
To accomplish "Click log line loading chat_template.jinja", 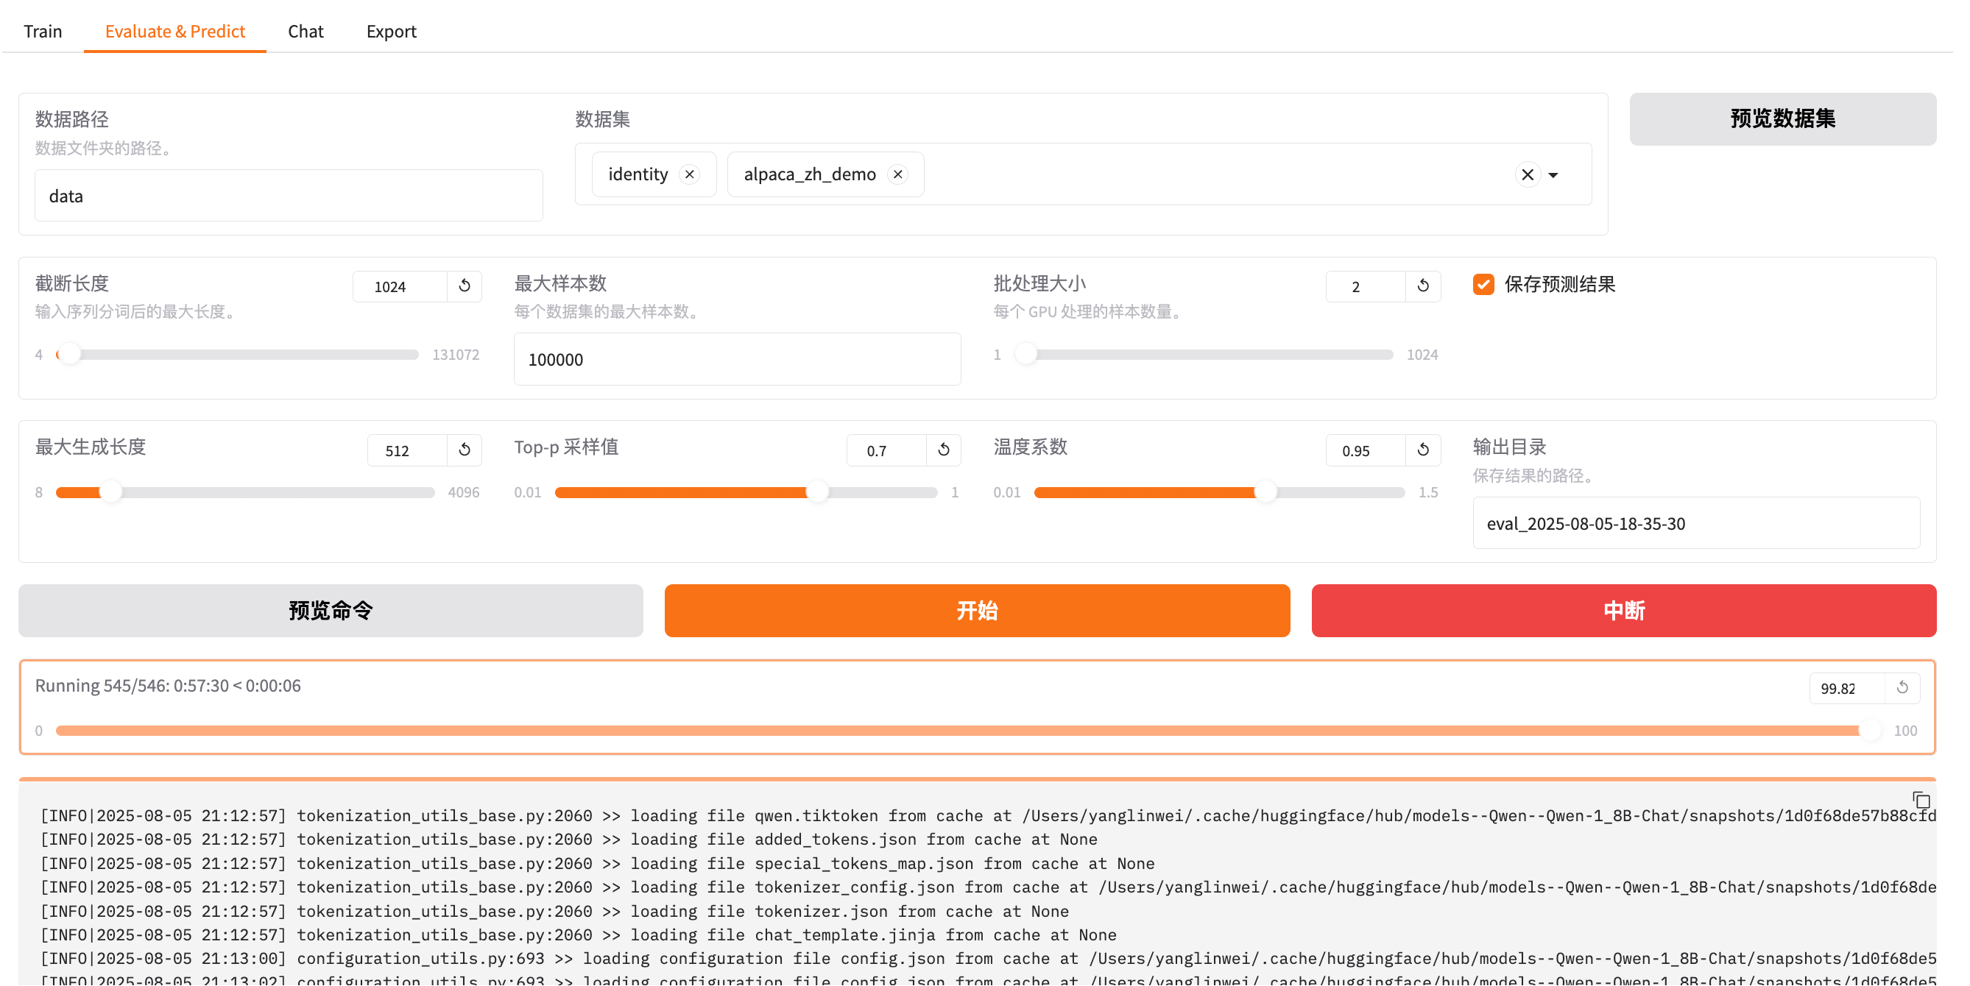I will (578, 935).
